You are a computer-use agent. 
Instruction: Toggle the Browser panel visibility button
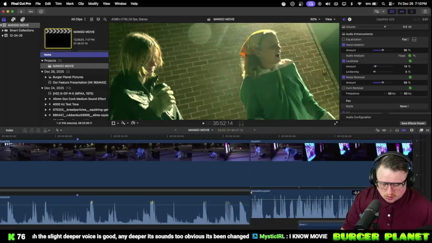pyautogui.click(x=392, y=11)
